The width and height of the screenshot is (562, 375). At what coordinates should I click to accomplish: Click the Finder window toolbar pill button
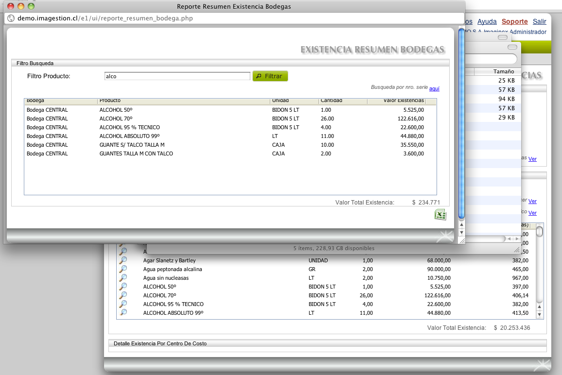[512, 47]
